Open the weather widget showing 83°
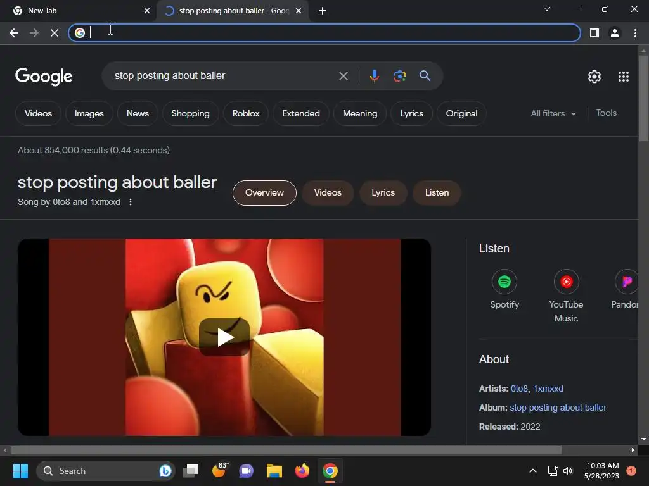649x486 pixels. (220, 470)
